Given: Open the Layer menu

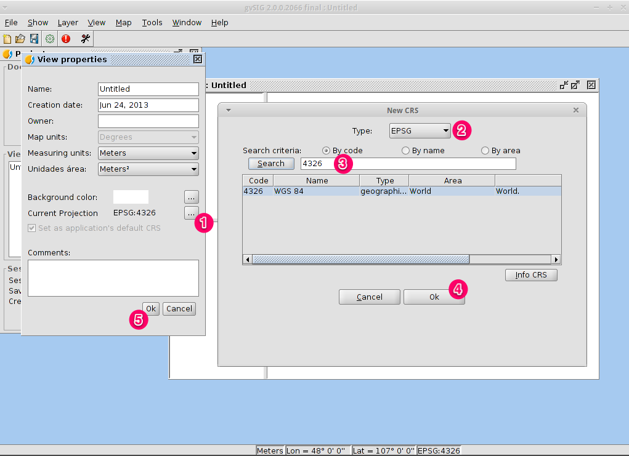Looking at the screenshot, I should (x=68, y=23).
